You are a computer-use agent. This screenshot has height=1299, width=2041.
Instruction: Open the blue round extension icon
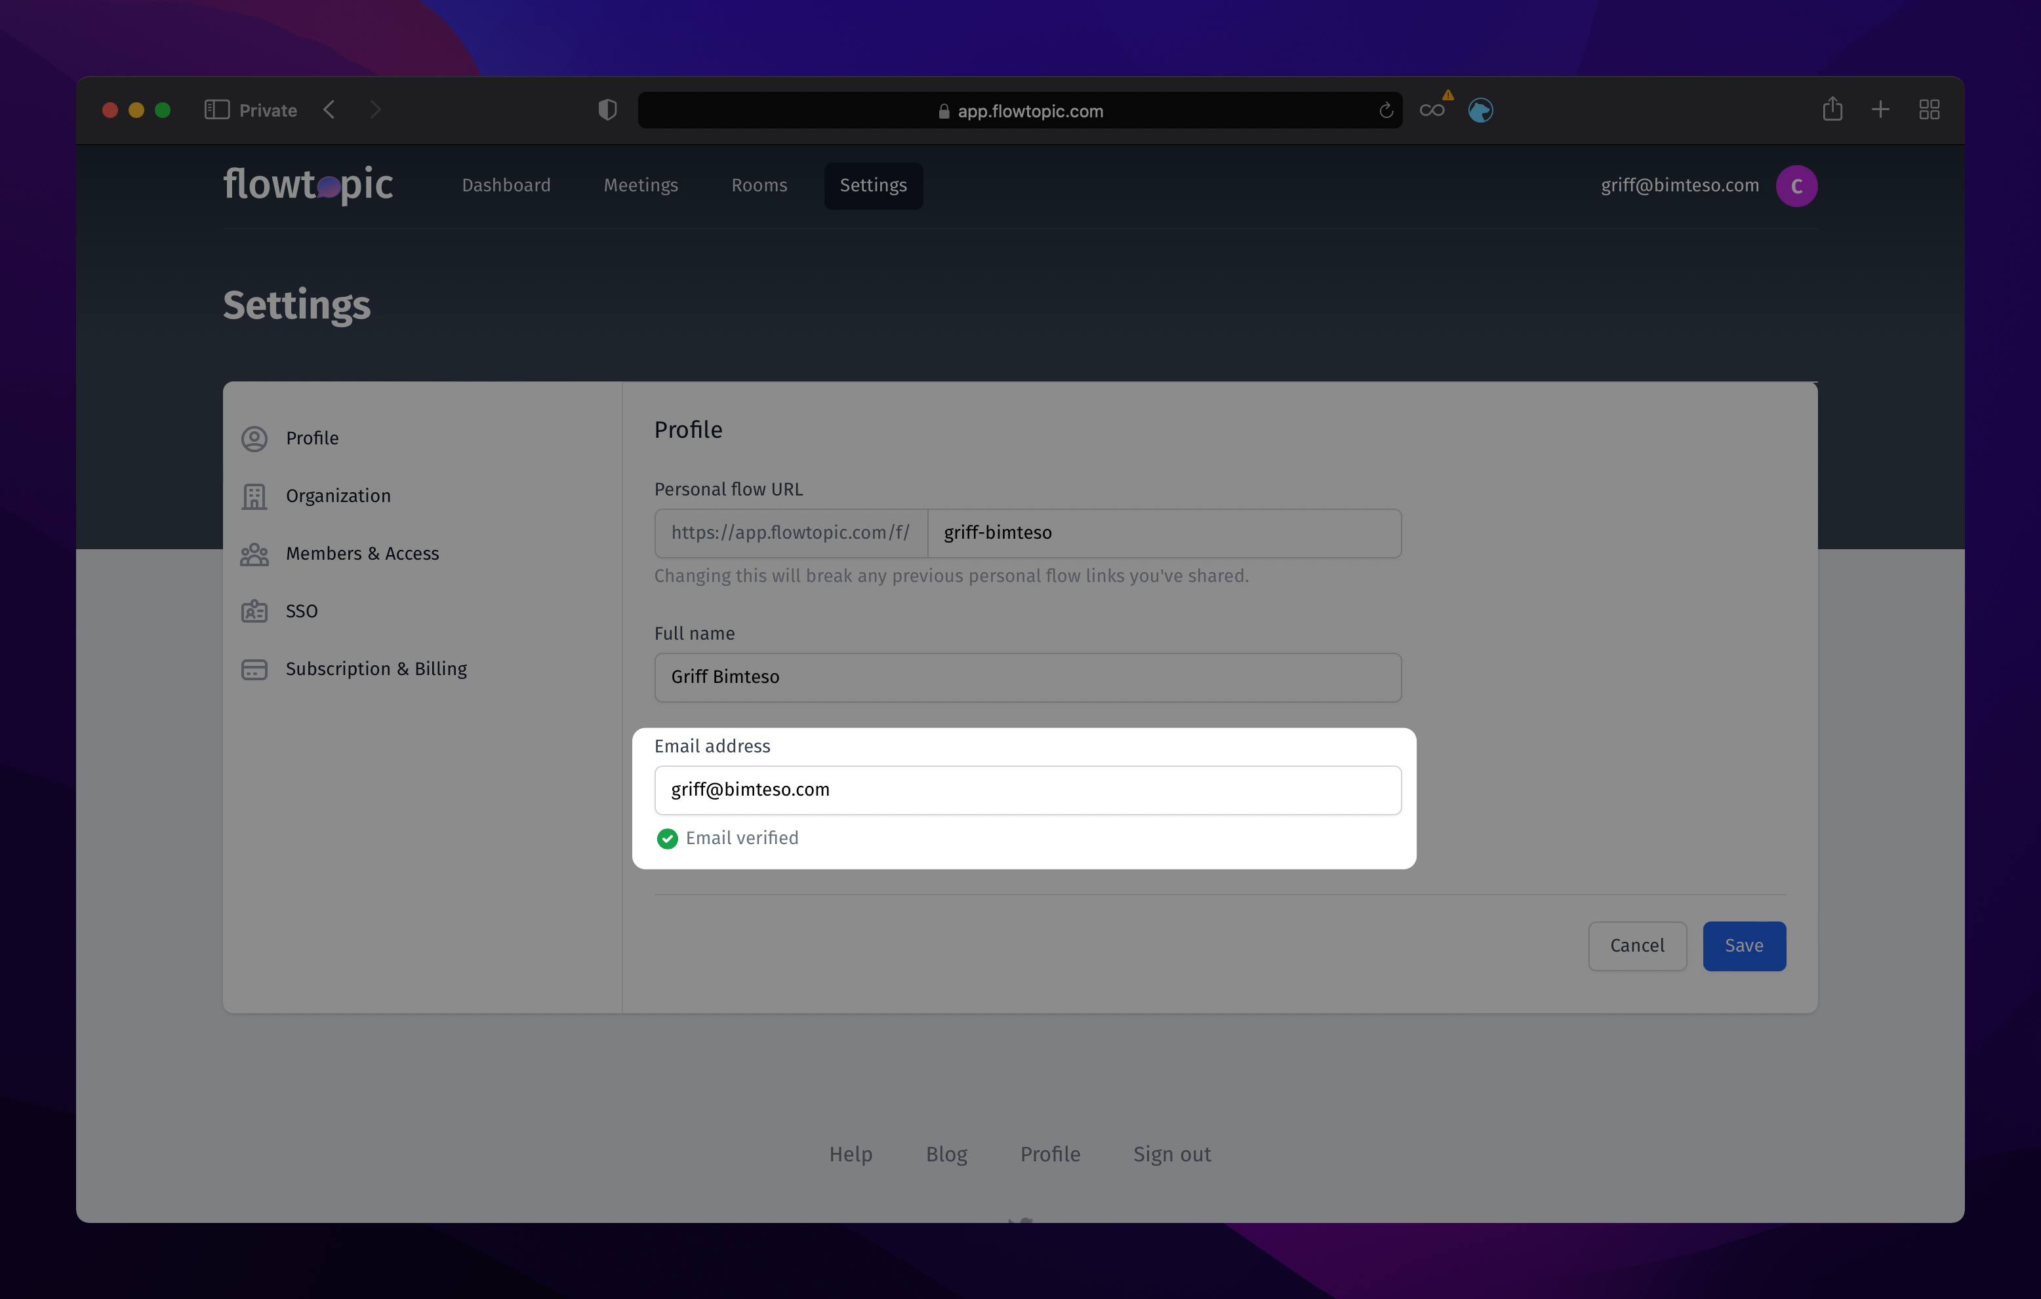[1481, 111]
